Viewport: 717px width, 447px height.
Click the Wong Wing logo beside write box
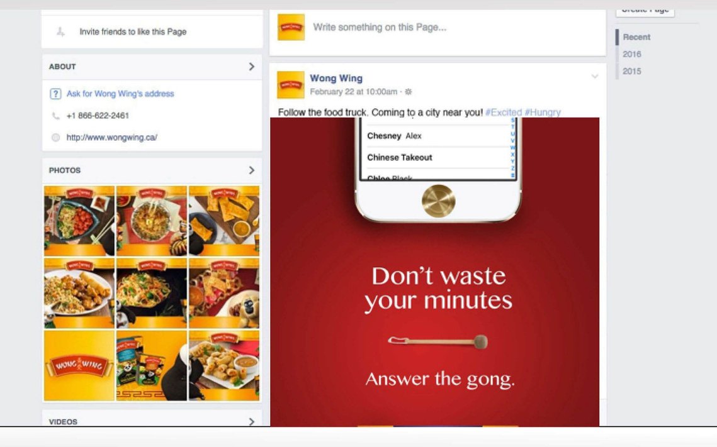coord(291,28)
